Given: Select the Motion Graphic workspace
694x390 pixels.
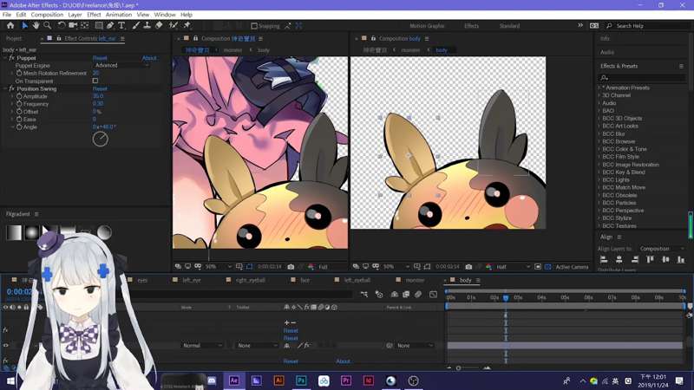Looking at the screenshot, I should point(427,26).
